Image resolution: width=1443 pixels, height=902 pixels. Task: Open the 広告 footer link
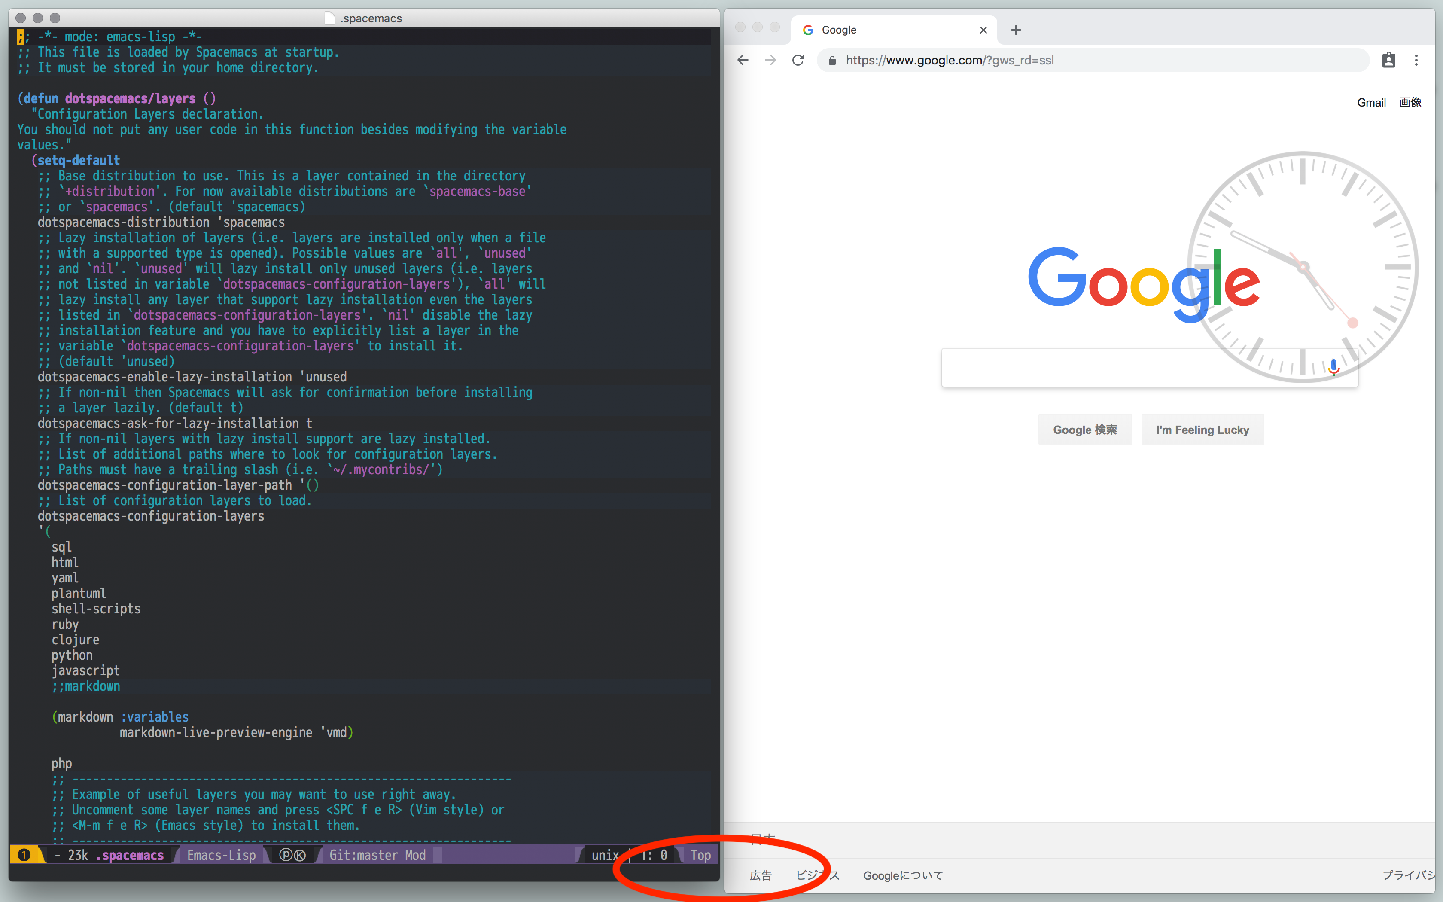click(760, 875)
